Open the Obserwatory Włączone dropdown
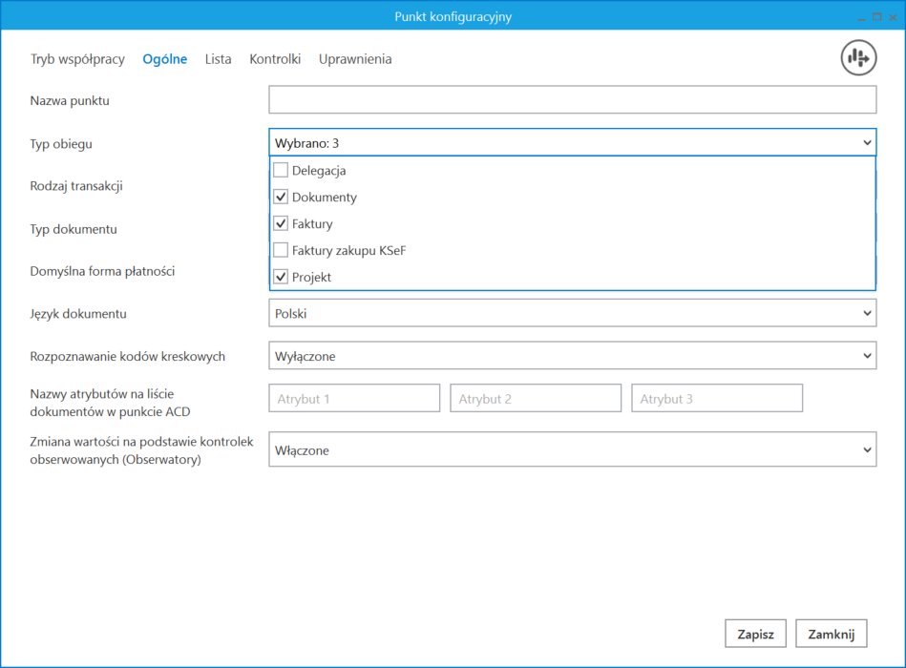This screenshot has height=668, width=906. [572, 449]
